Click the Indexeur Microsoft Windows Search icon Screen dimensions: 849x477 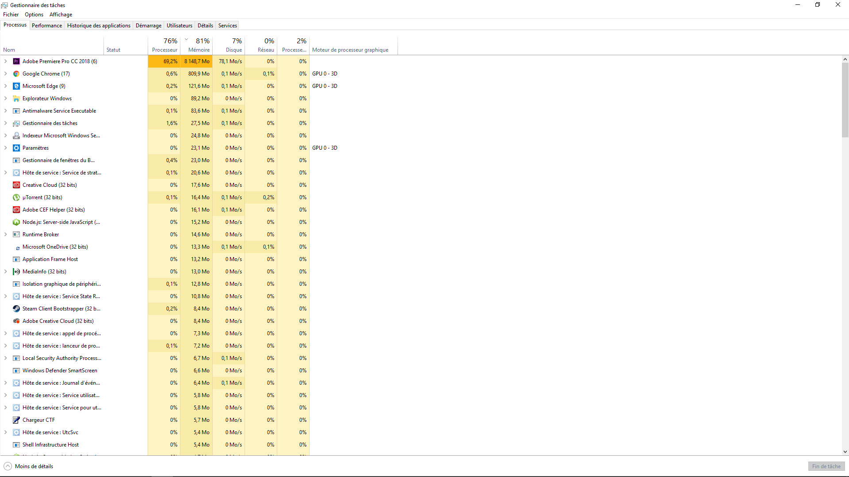pyautogui.click(x=16, y=136)
